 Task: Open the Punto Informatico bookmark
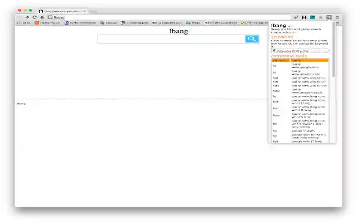[80, 23]
